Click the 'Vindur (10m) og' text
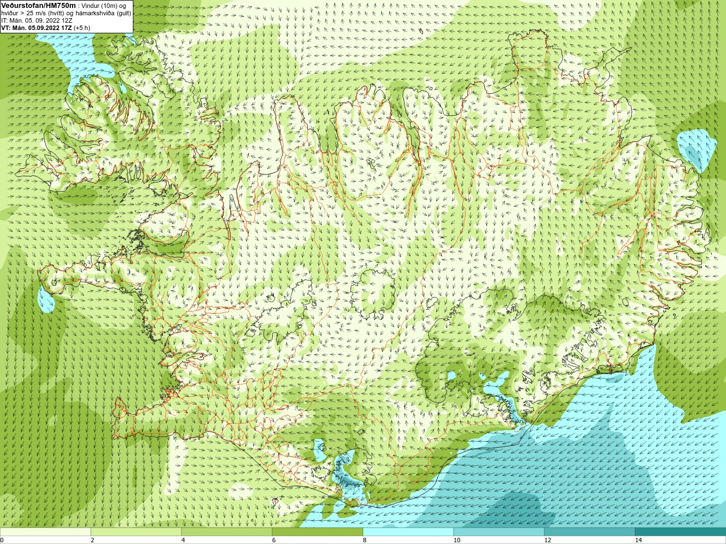 [104, 5]
